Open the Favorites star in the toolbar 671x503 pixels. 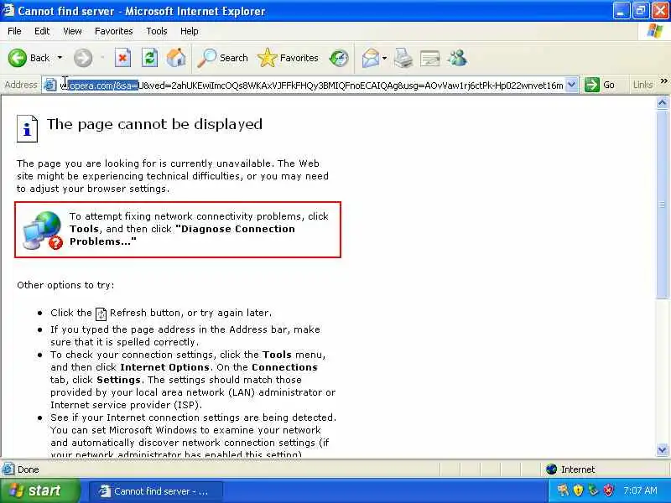click(x=288, y=58)
